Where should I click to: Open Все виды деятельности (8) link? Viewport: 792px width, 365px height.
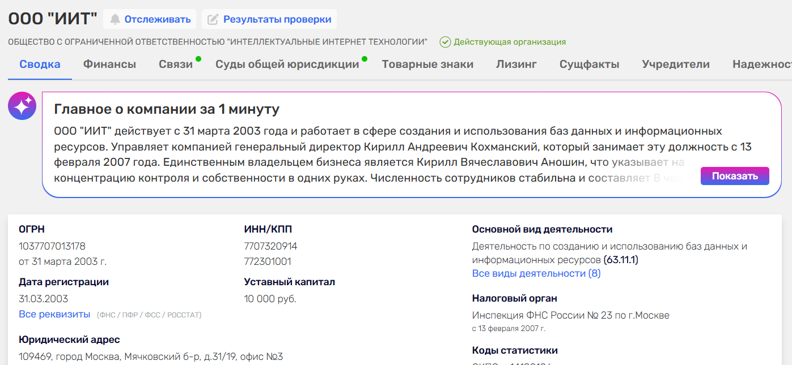[536, 273]
